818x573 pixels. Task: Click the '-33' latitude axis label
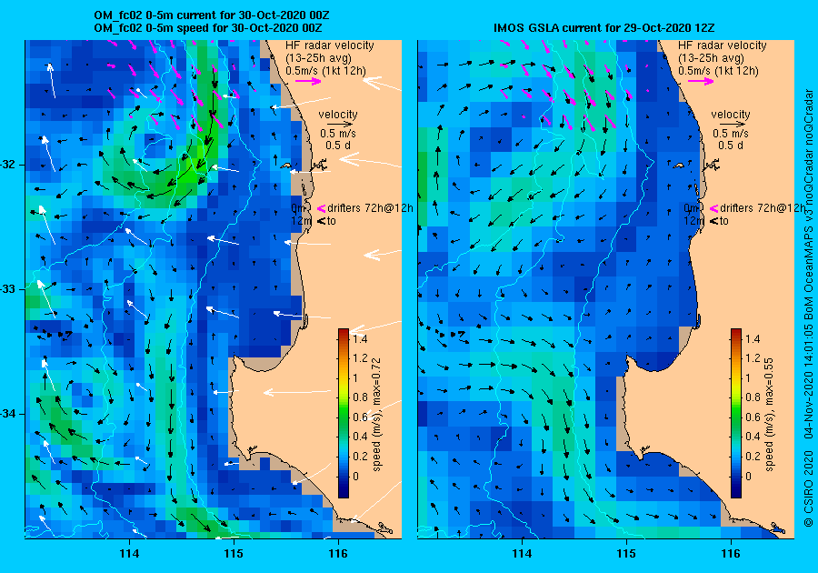point(7,289)
